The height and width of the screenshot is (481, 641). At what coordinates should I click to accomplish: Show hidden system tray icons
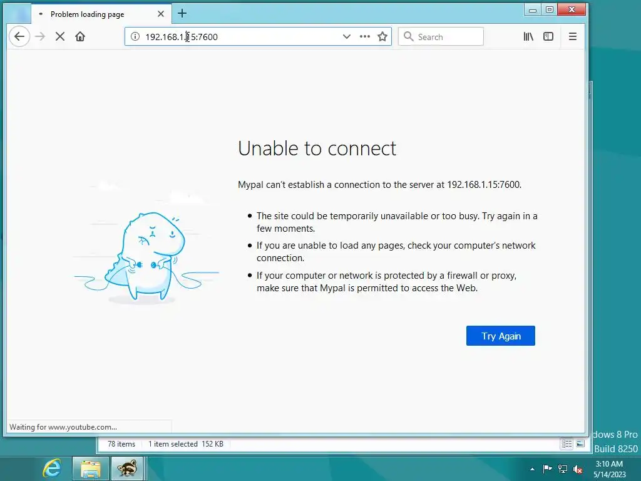click(532, 469)
